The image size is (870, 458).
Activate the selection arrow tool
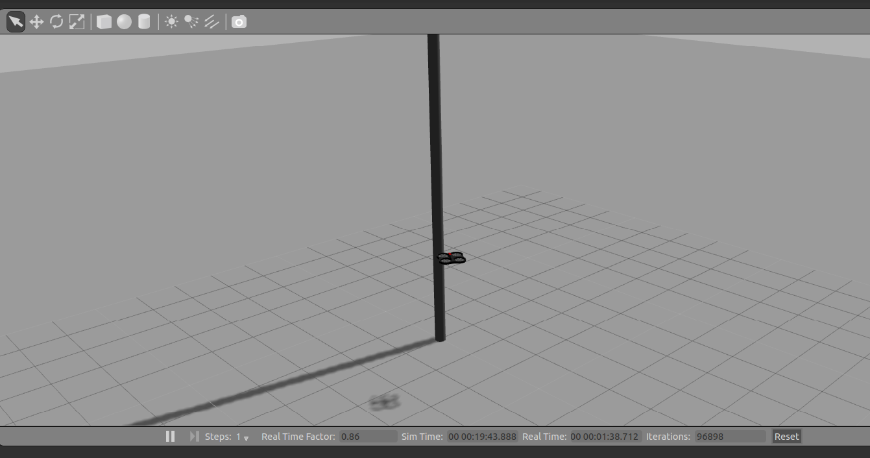[16, 22]
